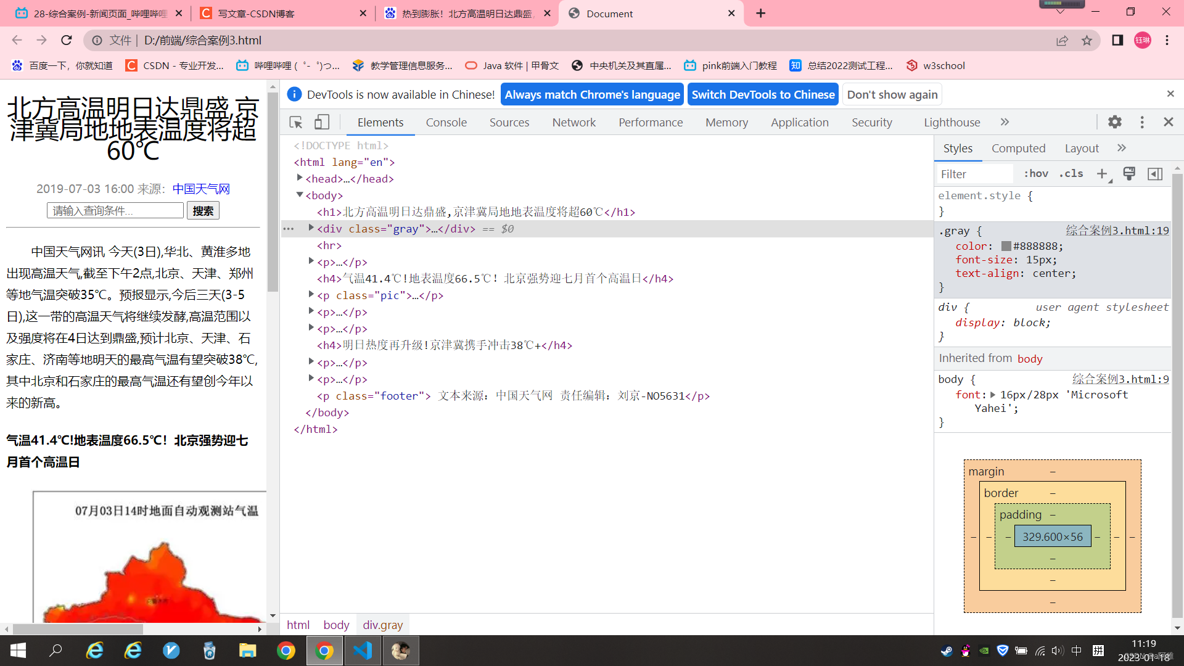
Task: Open the Computed styles tab
Action: (x=1018, y=149)
